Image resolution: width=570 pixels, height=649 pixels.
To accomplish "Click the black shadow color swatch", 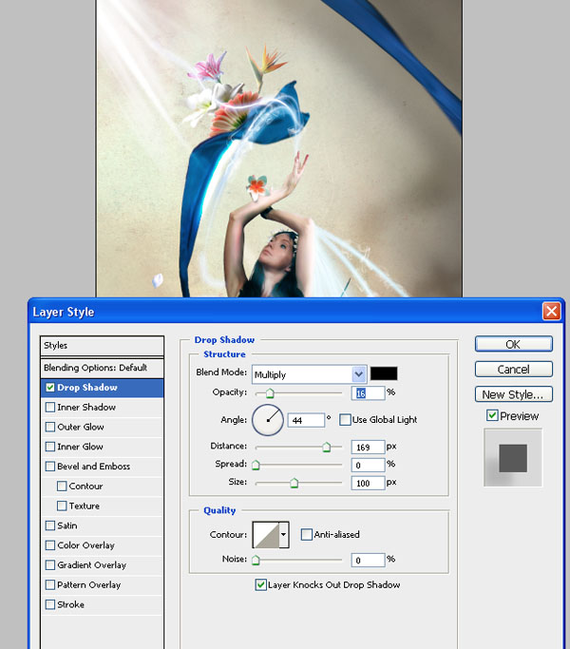I will pos(384,373).
